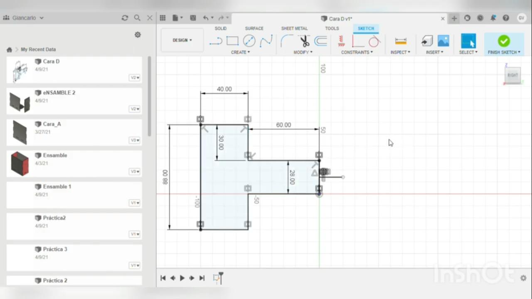Switch to the SKETCH tab

point(366,28)
